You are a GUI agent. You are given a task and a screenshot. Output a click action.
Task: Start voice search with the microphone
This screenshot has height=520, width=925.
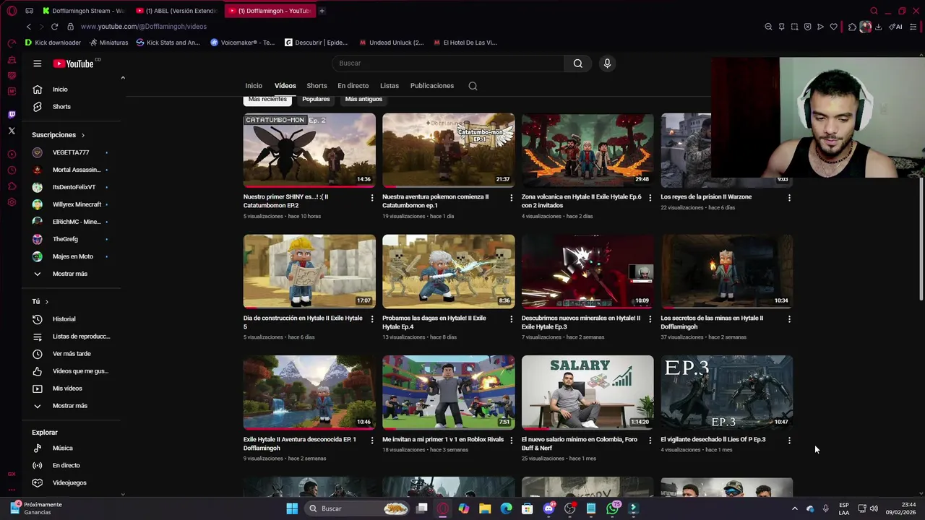(x=607, y=64)
